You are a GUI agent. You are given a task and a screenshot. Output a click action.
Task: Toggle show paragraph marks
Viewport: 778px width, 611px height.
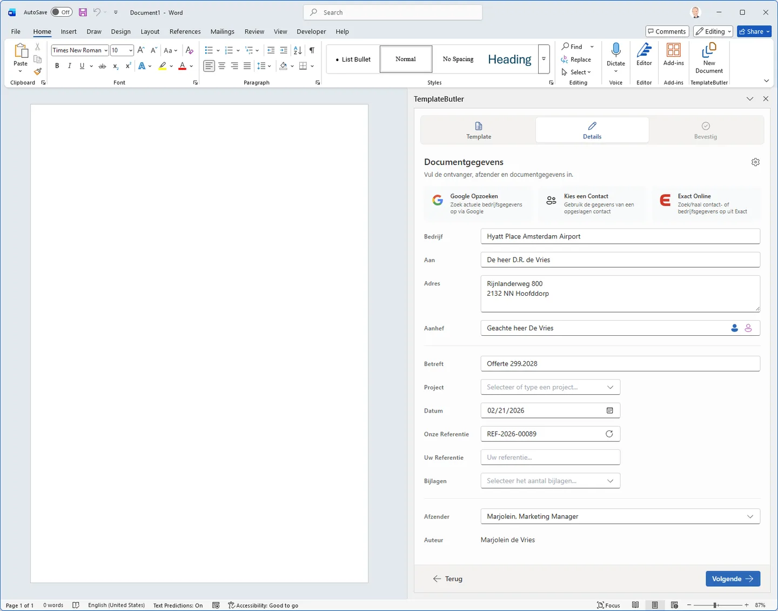tap(312, 50)
